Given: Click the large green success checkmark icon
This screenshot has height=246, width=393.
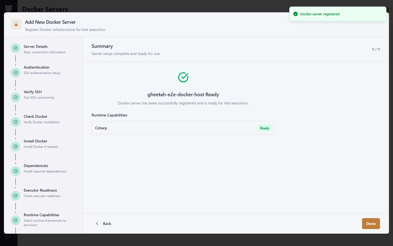Looking at the screenshot, I should [183, 77].
